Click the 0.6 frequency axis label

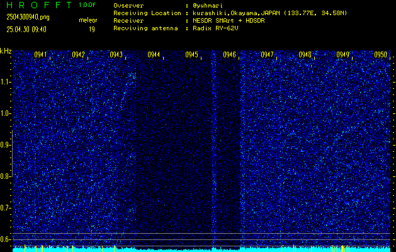coord(4,239)
